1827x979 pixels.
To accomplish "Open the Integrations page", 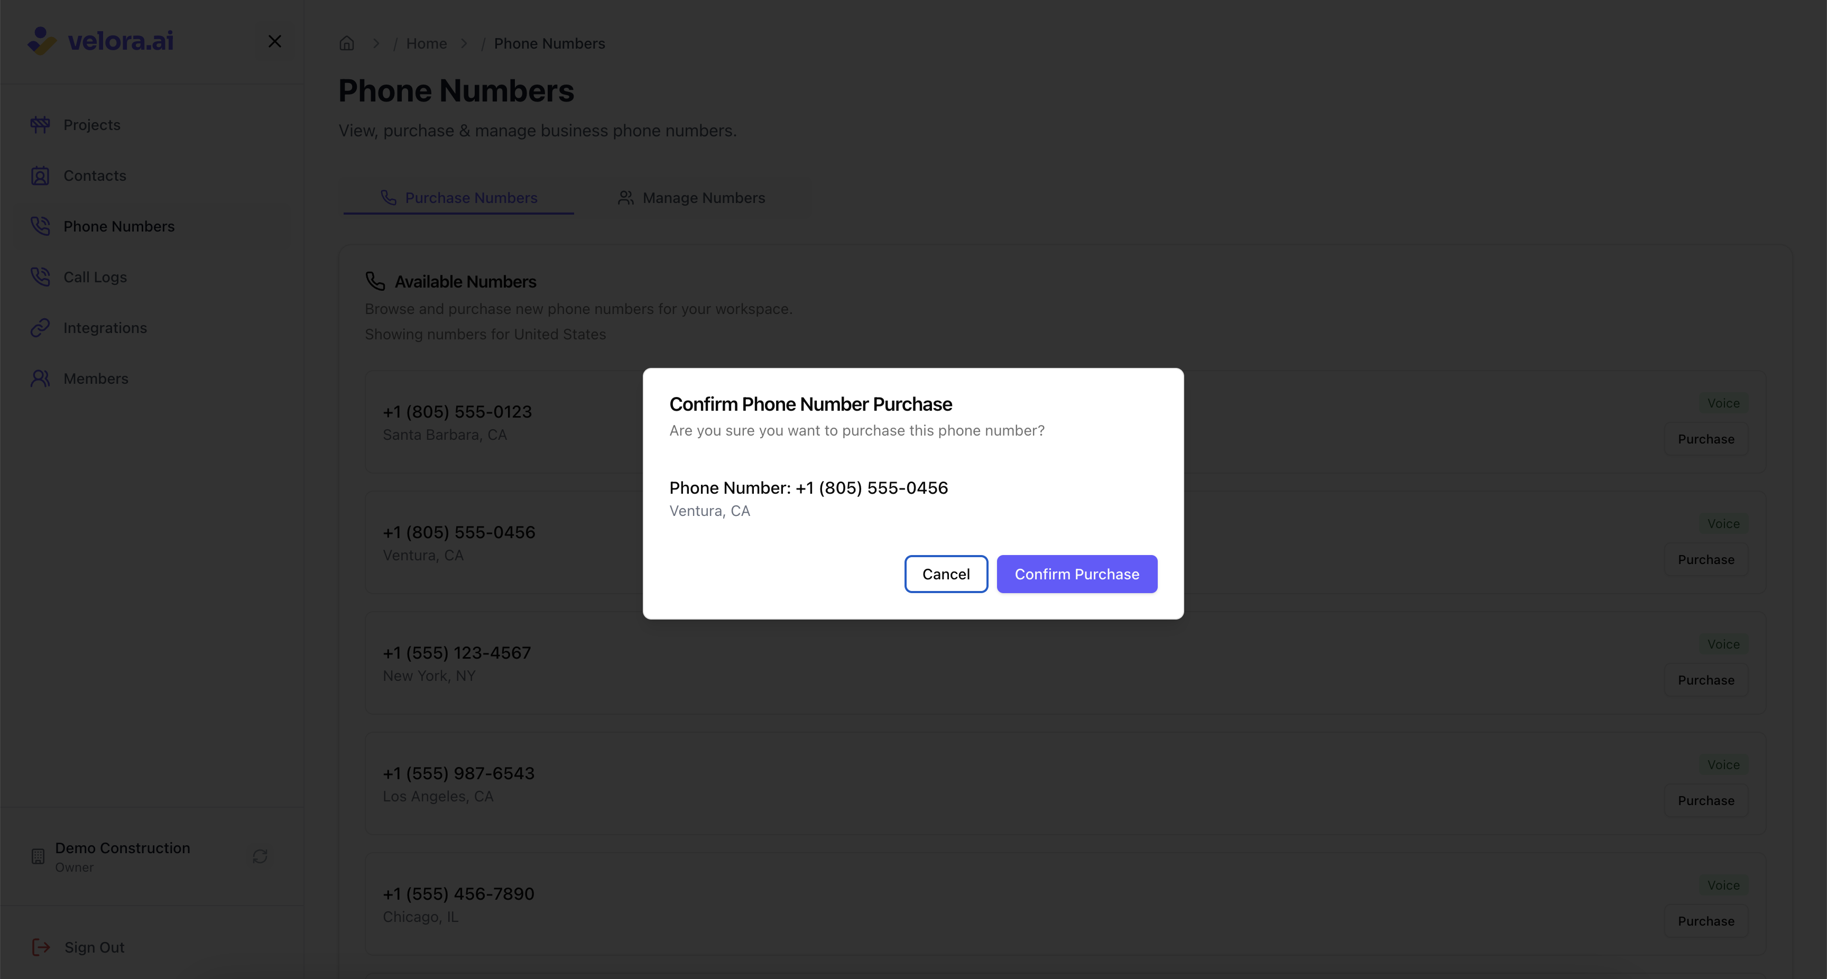I will pos(106,328).
